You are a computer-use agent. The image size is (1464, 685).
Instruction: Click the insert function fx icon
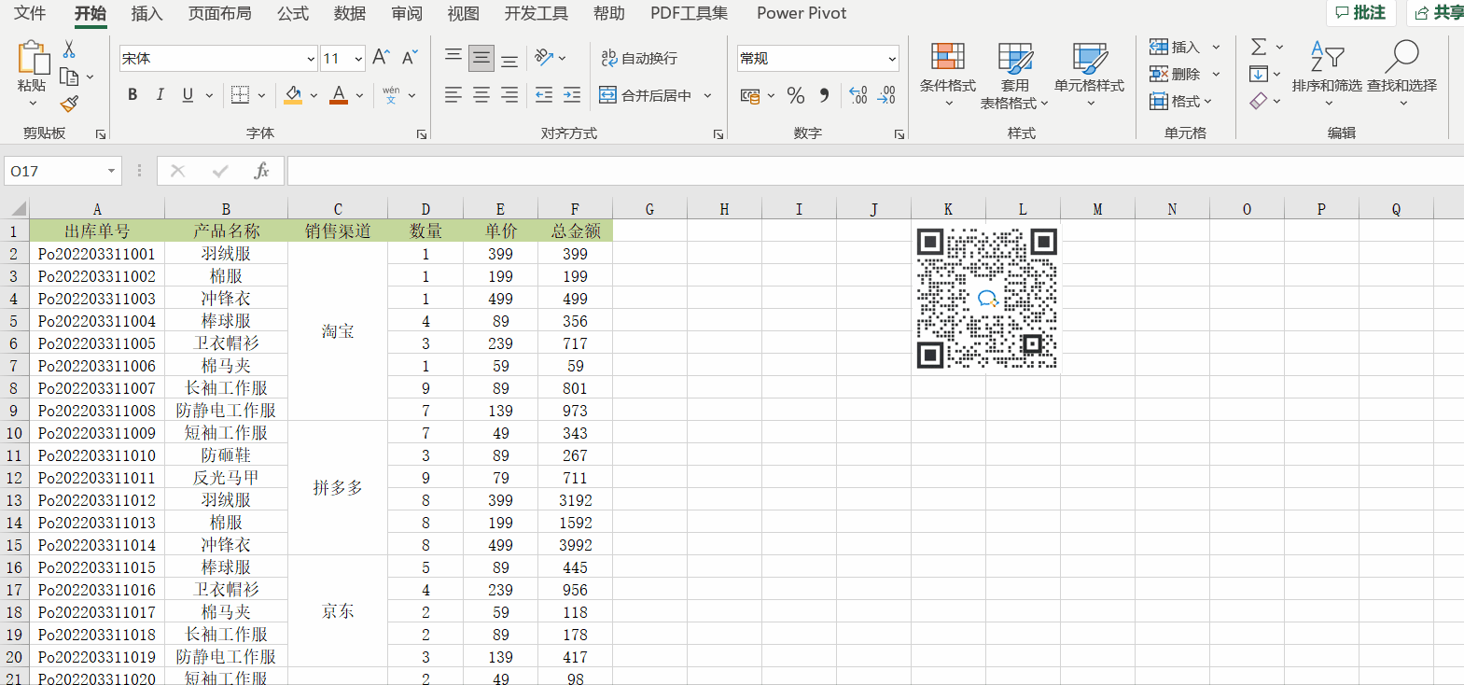pos(262,171)
